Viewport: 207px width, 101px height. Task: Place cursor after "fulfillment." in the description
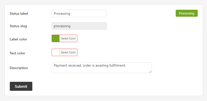point(126,66)
